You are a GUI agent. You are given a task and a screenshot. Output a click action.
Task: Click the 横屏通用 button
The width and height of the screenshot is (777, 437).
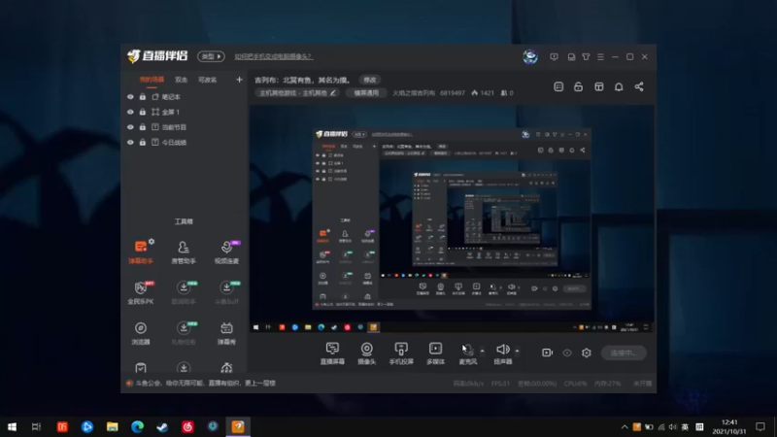(366, 92)
